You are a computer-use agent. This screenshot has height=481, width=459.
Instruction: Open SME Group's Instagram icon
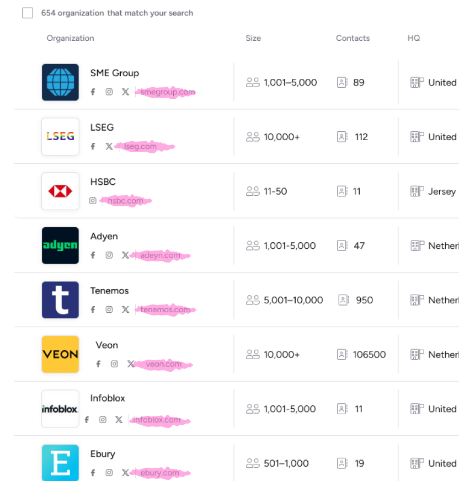pos(109,92)
